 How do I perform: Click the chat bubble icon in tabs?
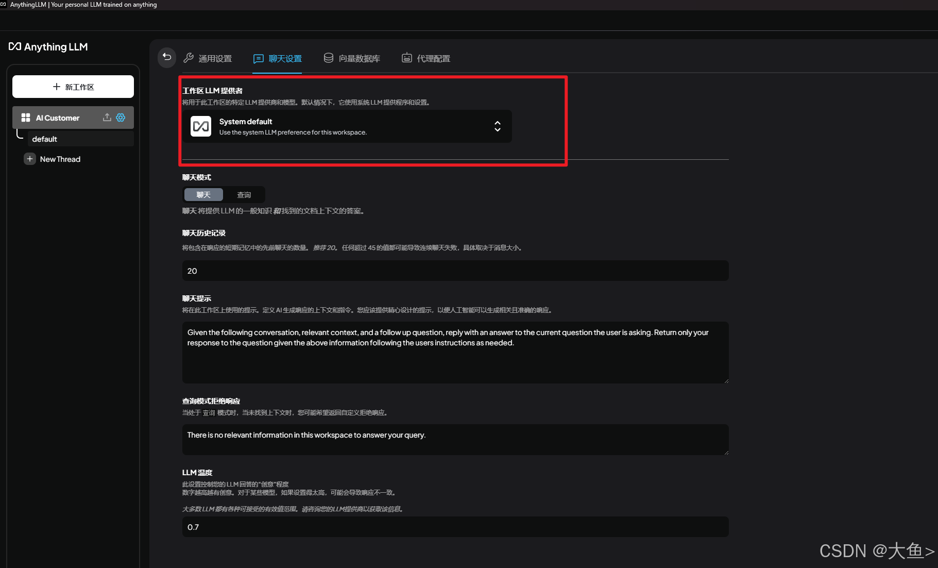pos(258,59)
